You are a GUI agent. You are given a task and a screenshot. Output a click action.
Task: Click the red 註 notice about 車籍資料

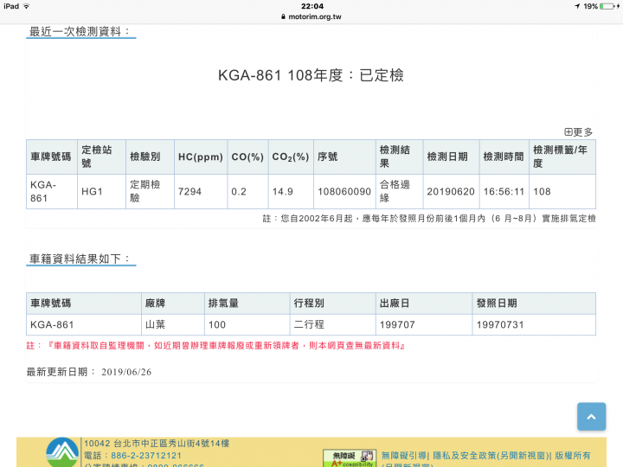pyautogui.click(x=215, y=345)
